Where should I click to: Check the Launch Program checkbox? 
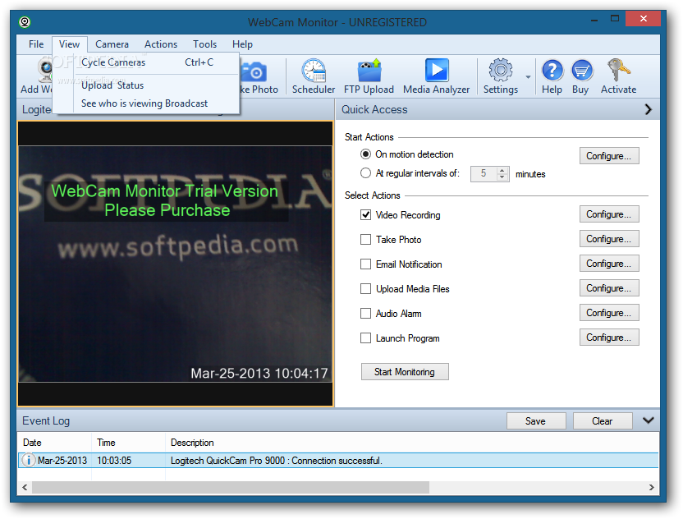(366, 338)
